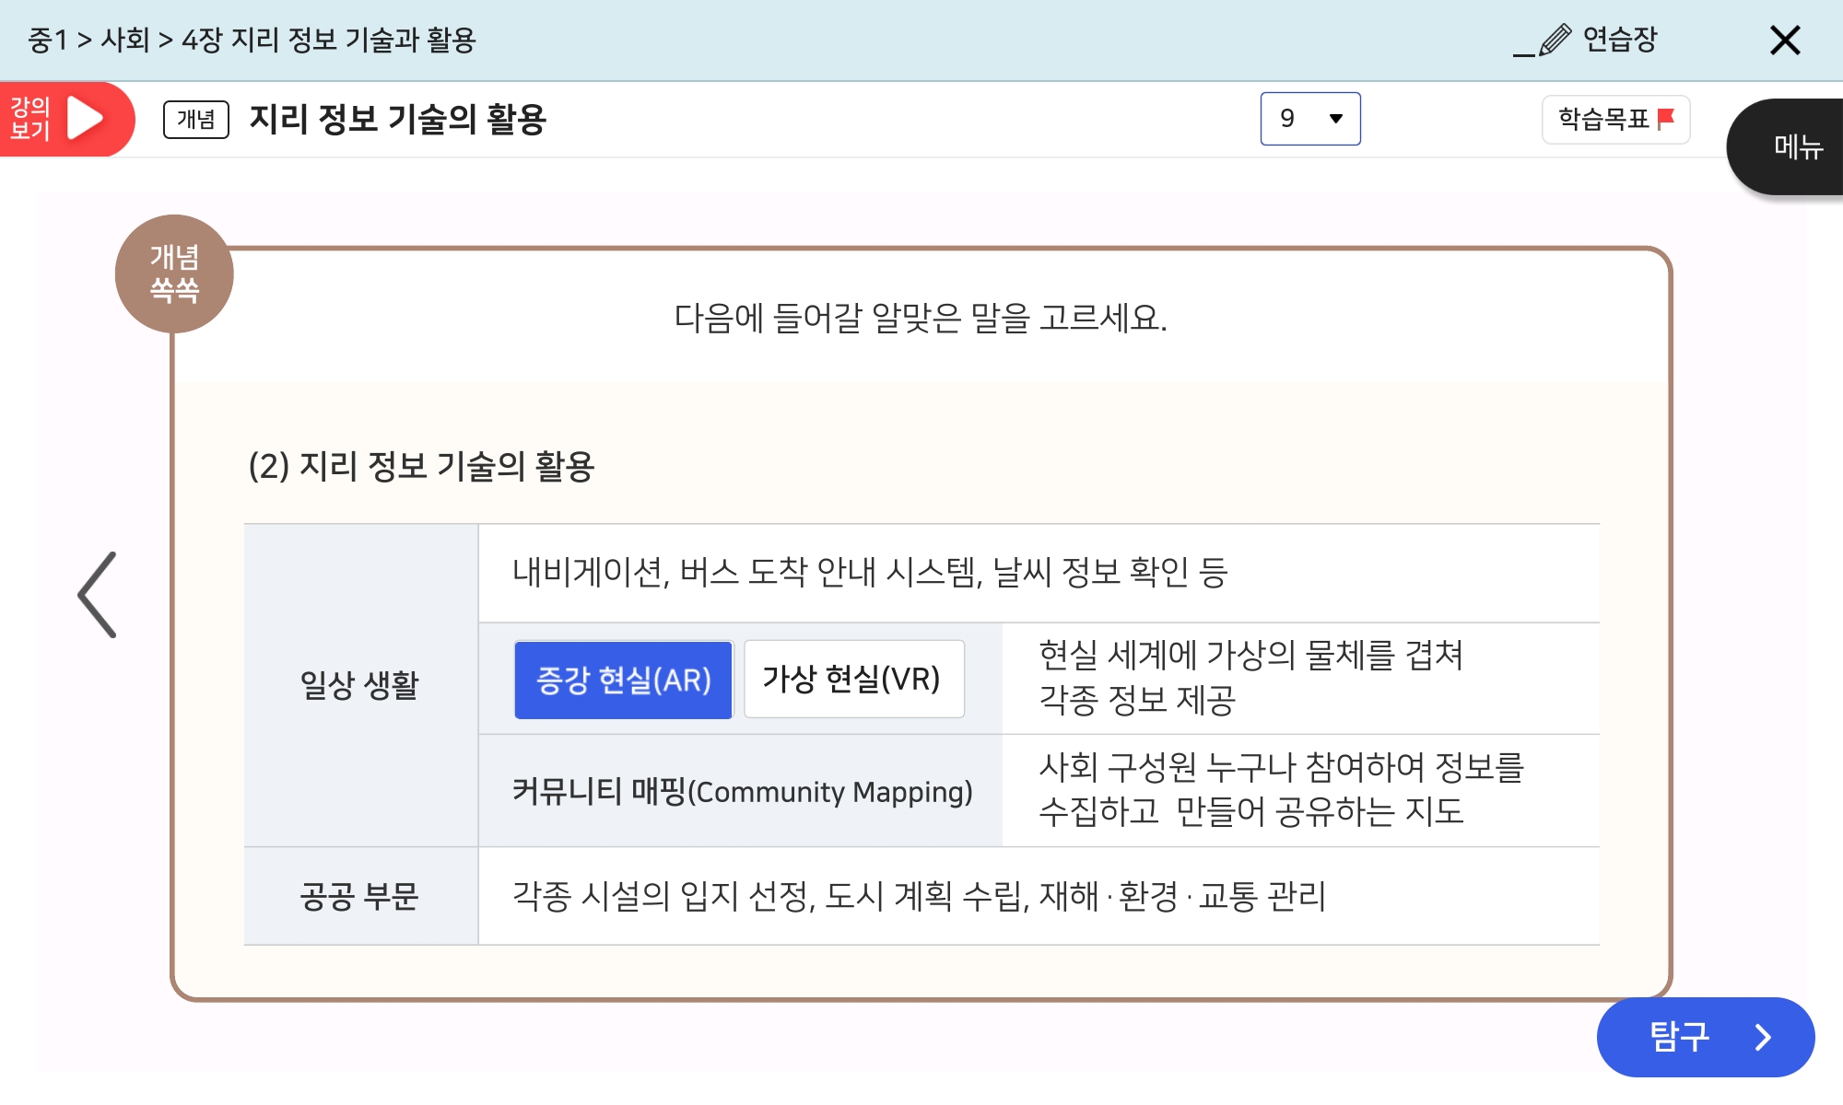Click title 지리 정보 기술의 활용

coord(397,120)
